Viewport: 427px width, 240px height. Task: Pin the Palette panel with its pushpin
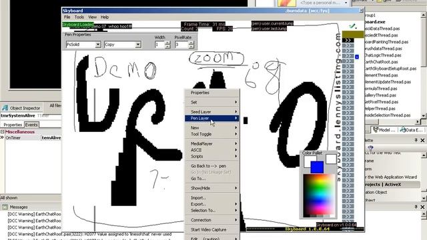coord(416,140)
